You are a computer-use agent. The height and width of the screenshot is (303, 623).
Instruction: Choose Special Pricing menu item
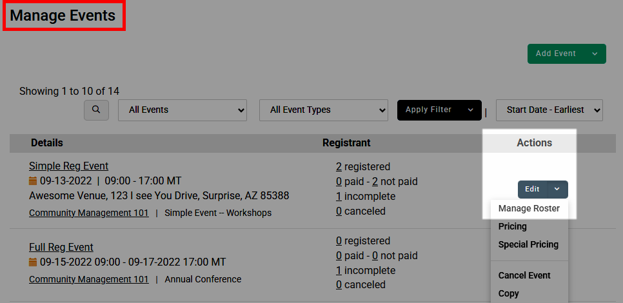click(x=528, y=244)
